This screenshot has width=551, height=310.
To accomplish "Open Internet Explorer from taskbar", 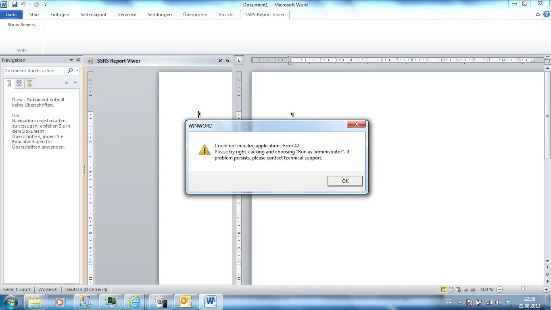I will (135, 302).
